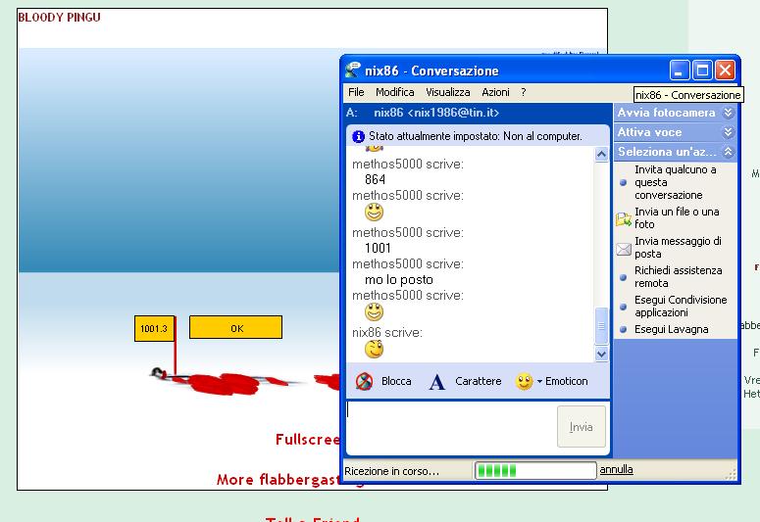Image resolution: width=760 pixels, height=522 pixels.
Task: Click Invia un file o una foto
Action: [677, 217]
